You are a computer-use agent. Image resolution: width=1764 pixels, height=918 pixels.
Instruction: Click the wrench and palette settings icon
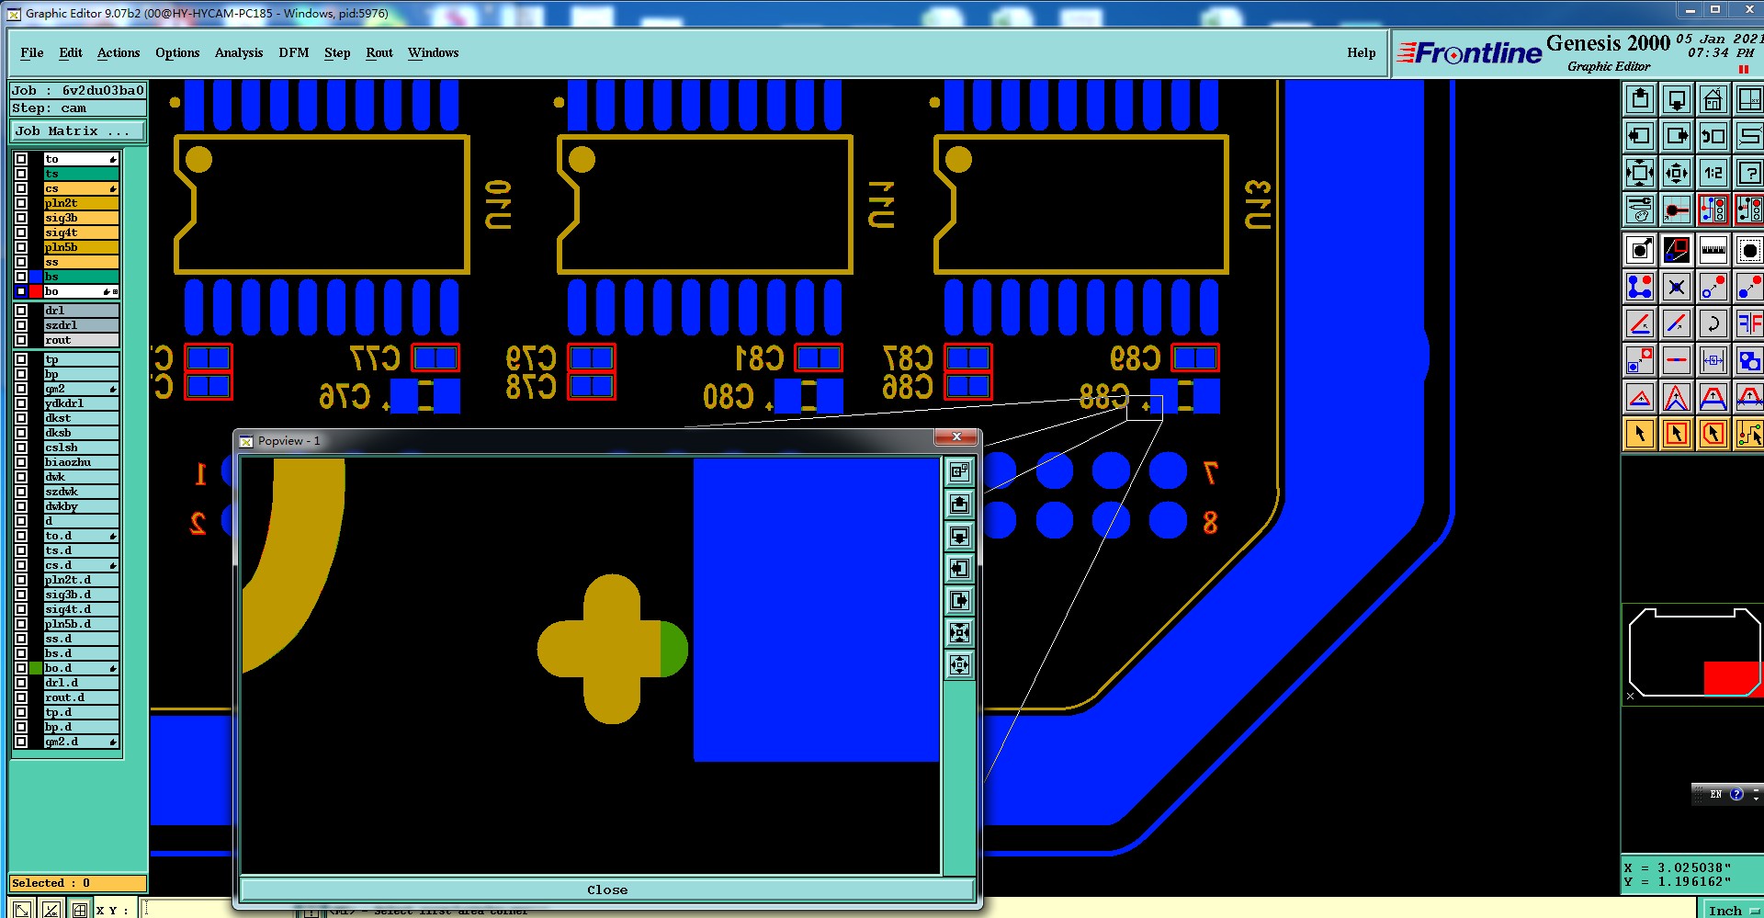click(x=1640, y=210)
